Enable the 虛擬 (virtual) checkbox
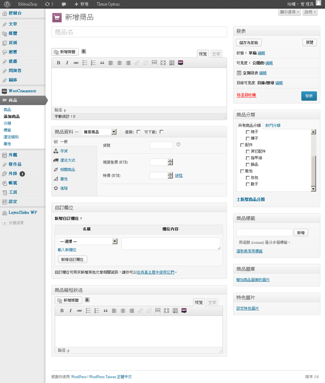The image size is (325, 383). (138, 132)
